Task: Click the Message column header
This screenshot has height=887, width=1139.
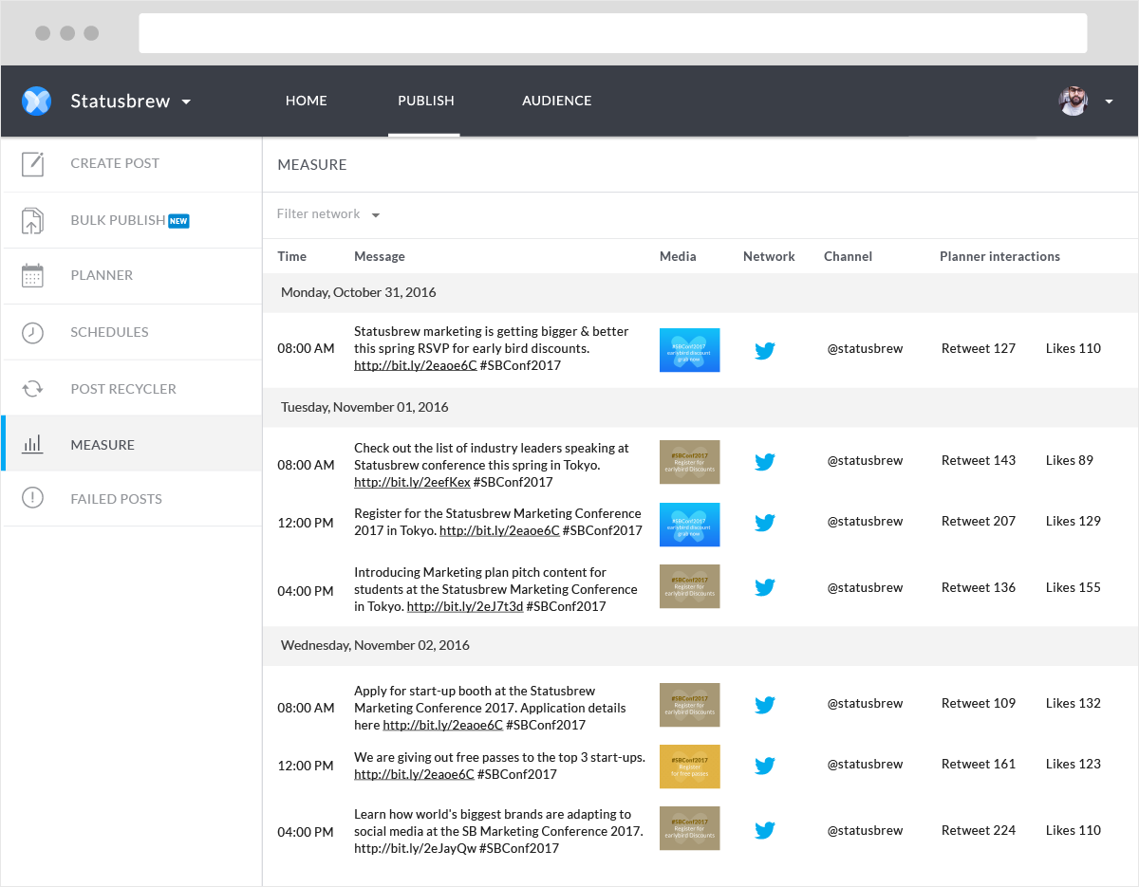Action: (380, 256)
